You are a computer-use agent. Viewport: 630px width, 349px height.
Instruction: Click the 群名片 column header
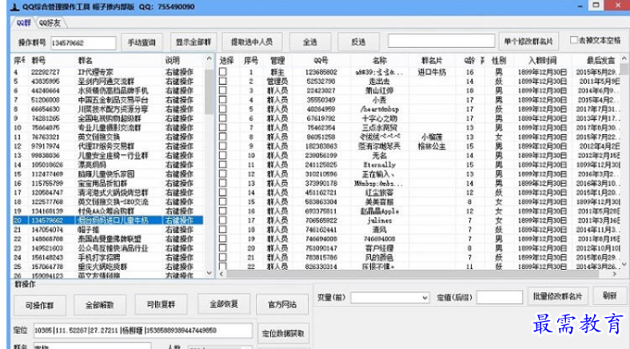click(x=432, y=61)
